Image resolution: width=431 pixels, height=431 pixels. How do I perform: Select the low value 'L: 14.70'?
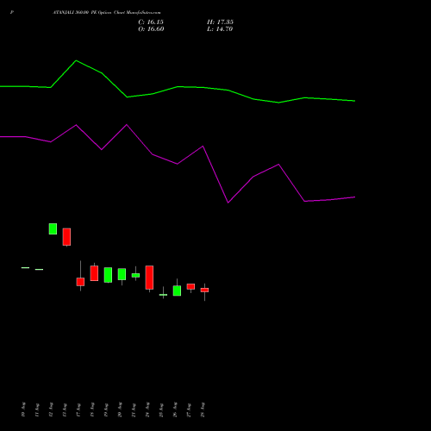[x=220, y=29]
